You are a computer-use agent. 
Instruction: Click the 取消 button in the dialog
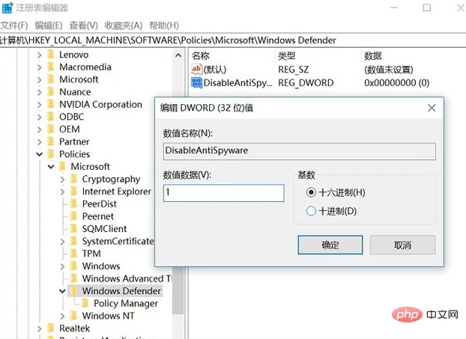click(402, 245)
